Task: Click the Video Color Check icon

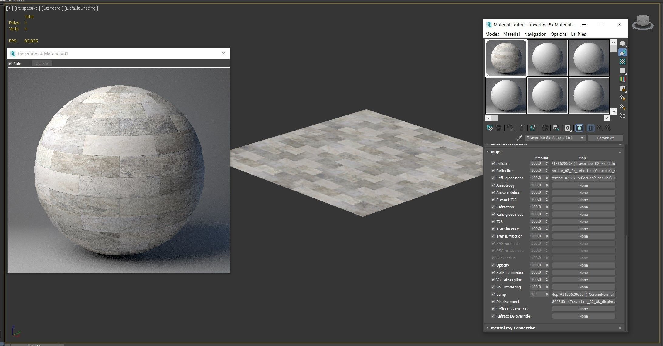Action: coord(623,79)
